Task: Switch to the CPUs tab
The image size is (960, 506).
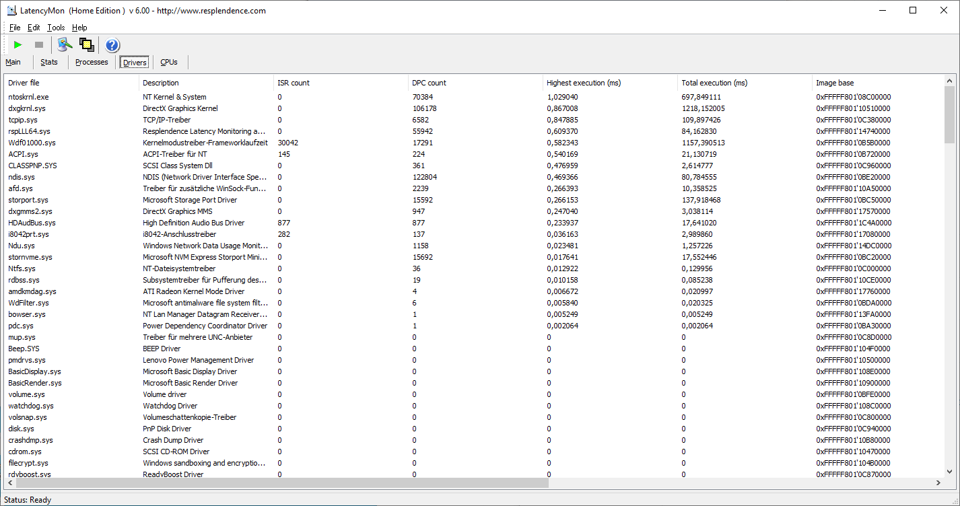Action: tap(169, 62)
